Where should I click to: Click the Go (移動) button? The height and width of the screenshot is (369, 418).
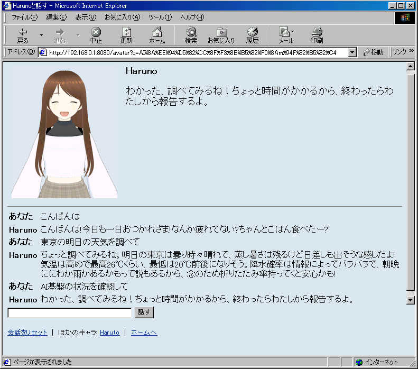point(373,52)
